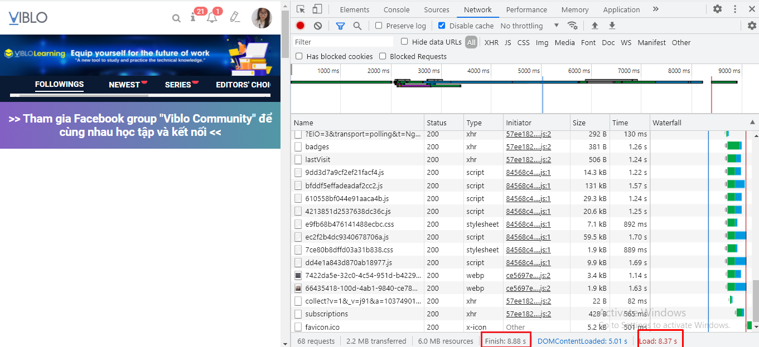Uncheck the Disable cache checkbox
Image resolution: width=759 pixels, height=347 pixels.
[x=442, y=26]
